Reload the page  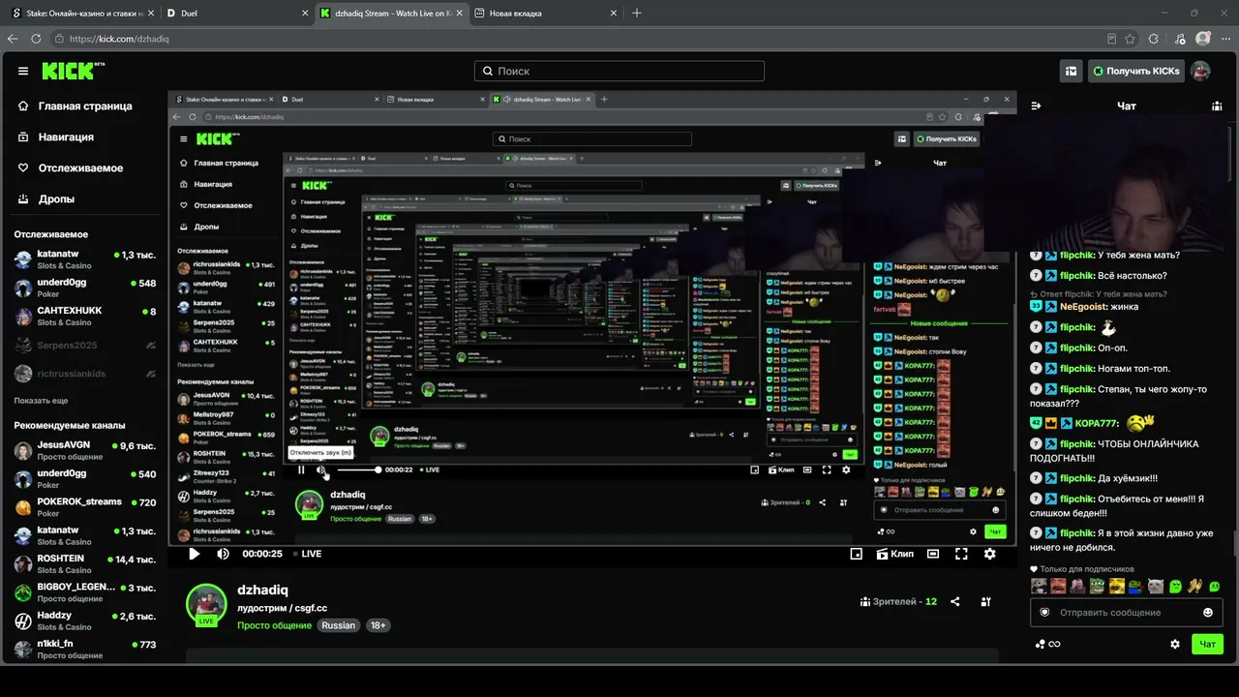tap(36, 39)
